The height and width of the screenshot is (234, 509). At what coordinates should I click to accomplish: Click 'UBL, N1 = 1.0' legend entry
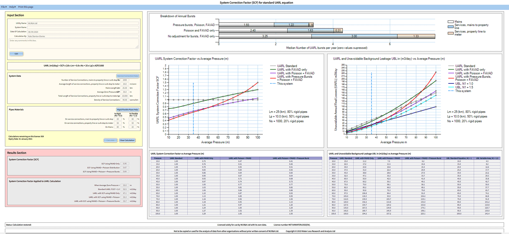[461, 84]
